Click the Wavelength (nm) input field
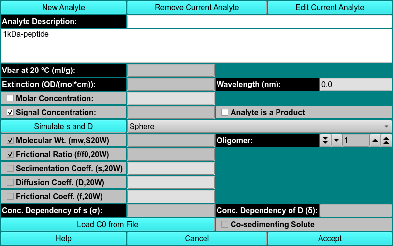 (x=355, y=85)
